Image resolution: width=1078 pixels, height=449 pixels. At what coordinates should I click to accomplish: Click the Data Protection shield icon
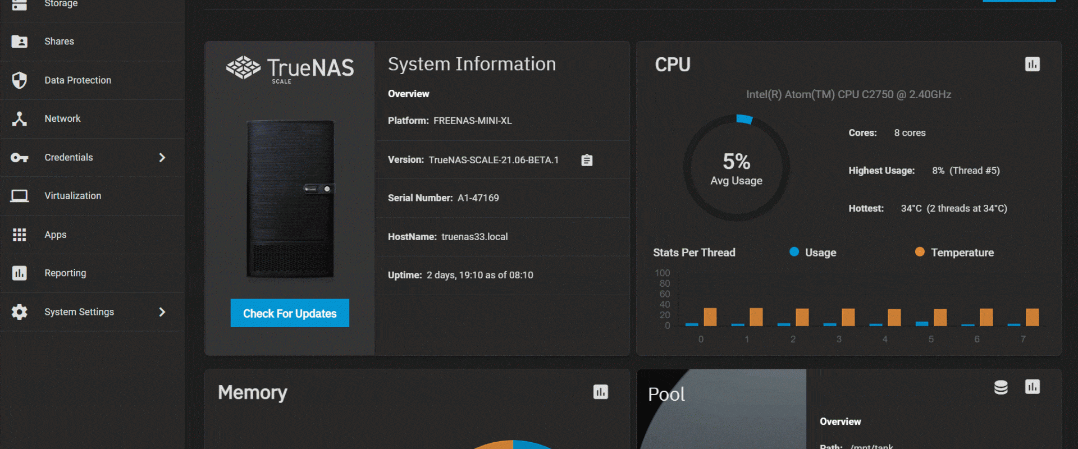tap(20, 80)
